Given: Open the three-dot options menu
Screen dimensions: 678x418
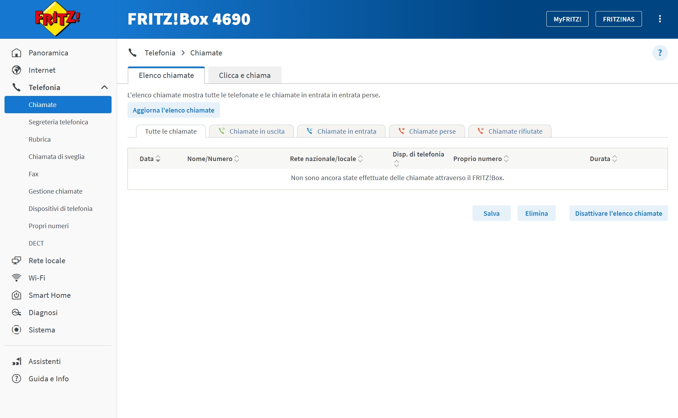Looking at the screenshot, I should coord(660,19).
